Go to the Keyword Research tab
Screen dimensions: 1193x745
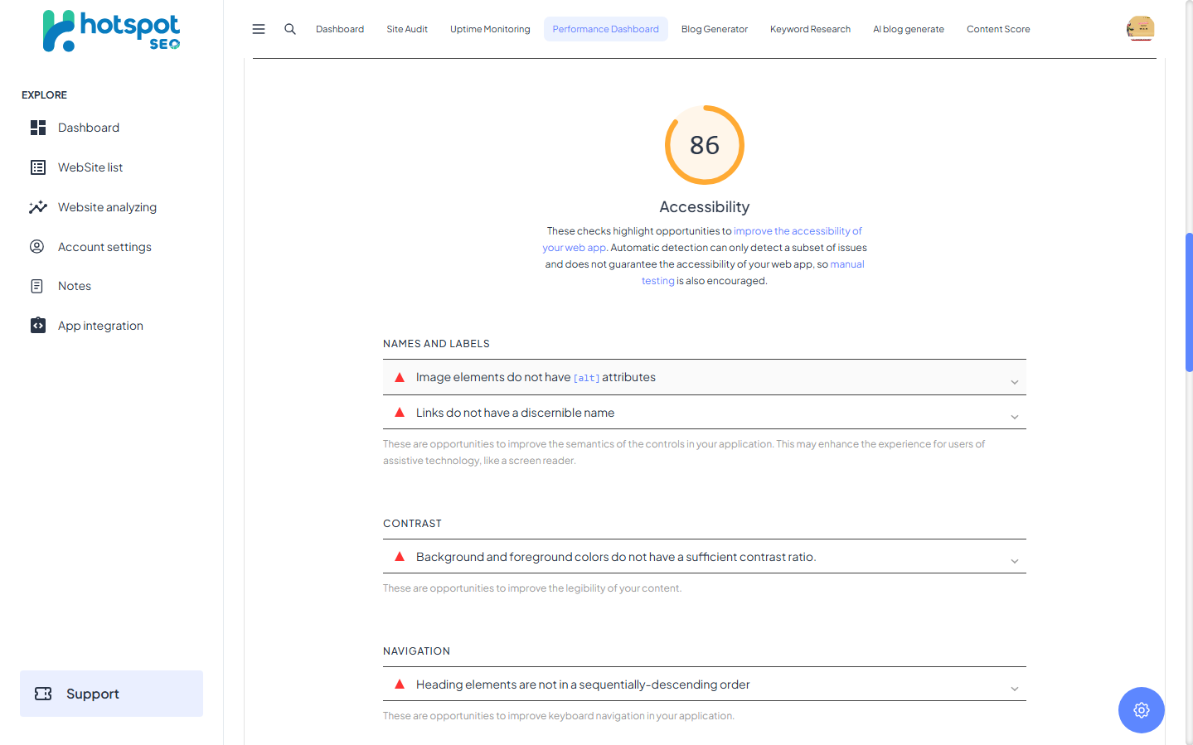point(810,29)
